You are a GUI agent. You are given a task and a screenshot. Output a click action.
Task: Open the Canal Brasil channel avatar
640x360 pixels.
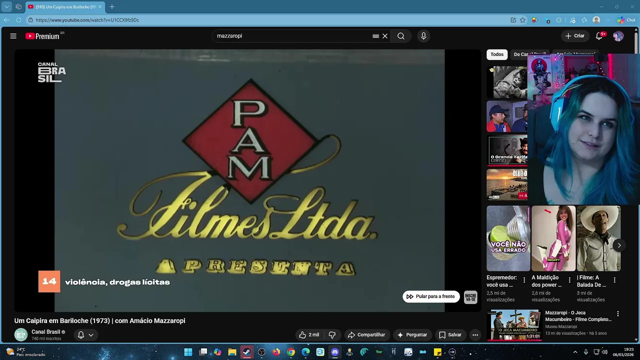(20, 335)
